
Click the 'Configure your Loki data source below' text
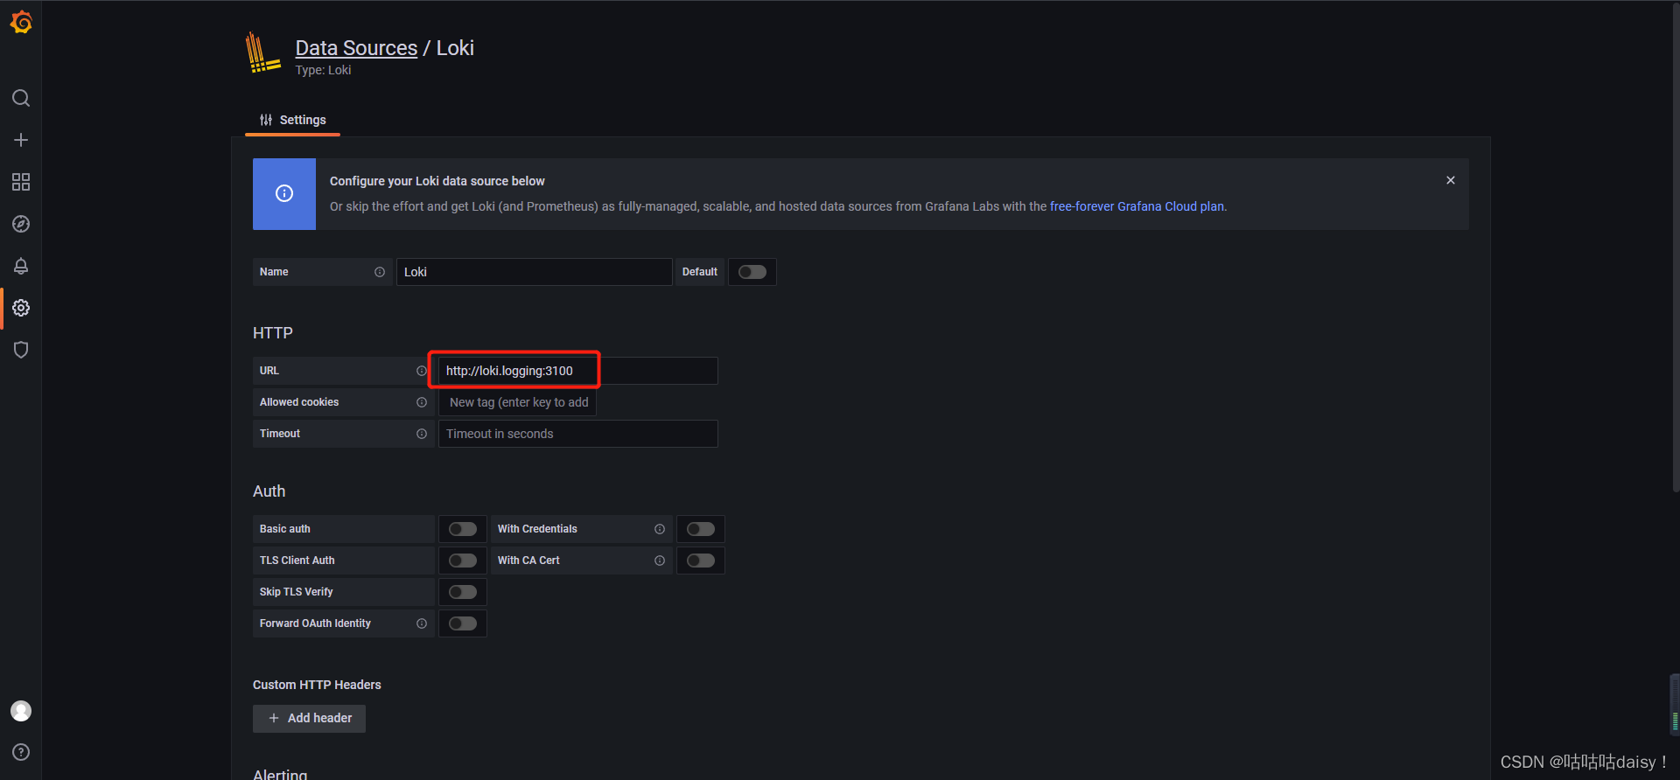pos(437,181)
